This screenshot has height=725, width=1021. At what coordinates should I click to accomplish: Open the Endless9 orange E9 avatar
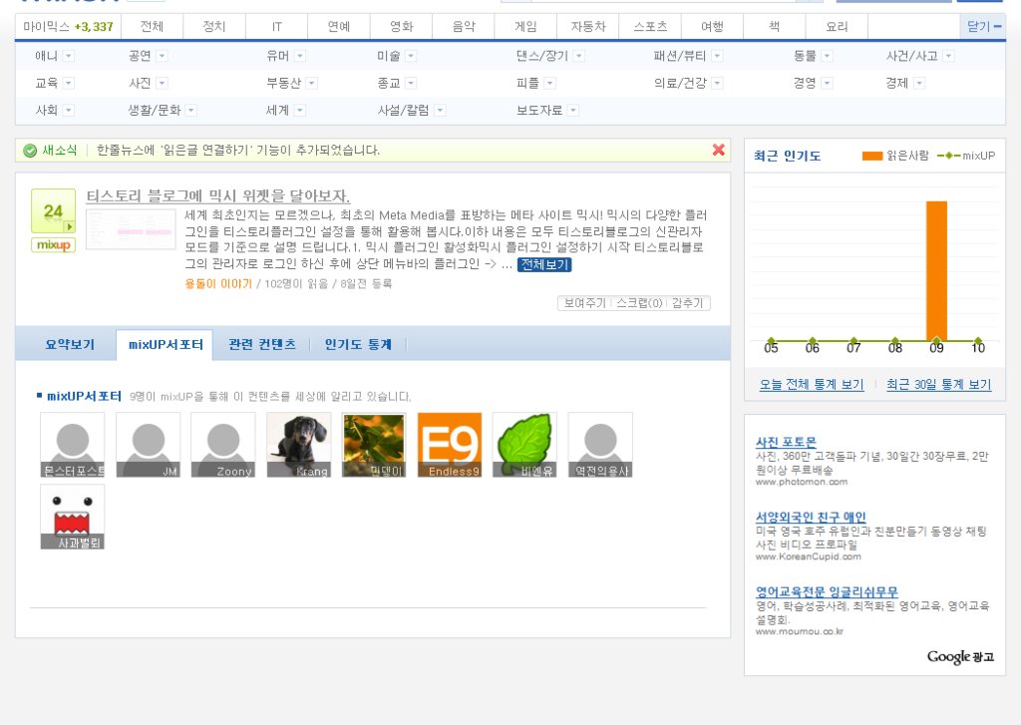(x=450, y=445)
